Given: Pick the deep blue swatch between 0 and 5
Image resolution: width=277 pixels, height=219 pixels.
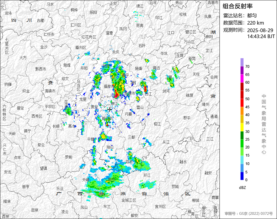Looking at the screenshot, I should coord(242,176).
